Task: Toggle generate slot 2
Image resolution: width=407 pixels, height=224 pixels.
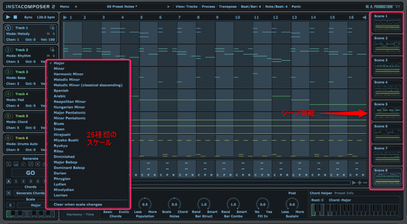Action: [23, 181]
